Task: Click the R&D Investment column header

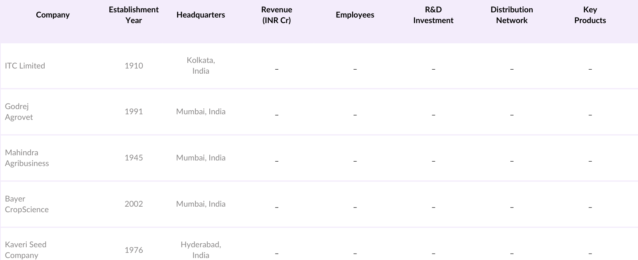Action: click(433, 15)
